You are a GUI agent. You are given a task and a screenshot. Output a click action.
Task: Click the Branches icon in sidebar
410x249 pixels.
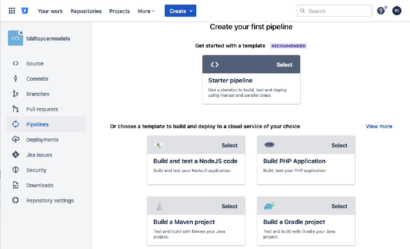[16, 94]
